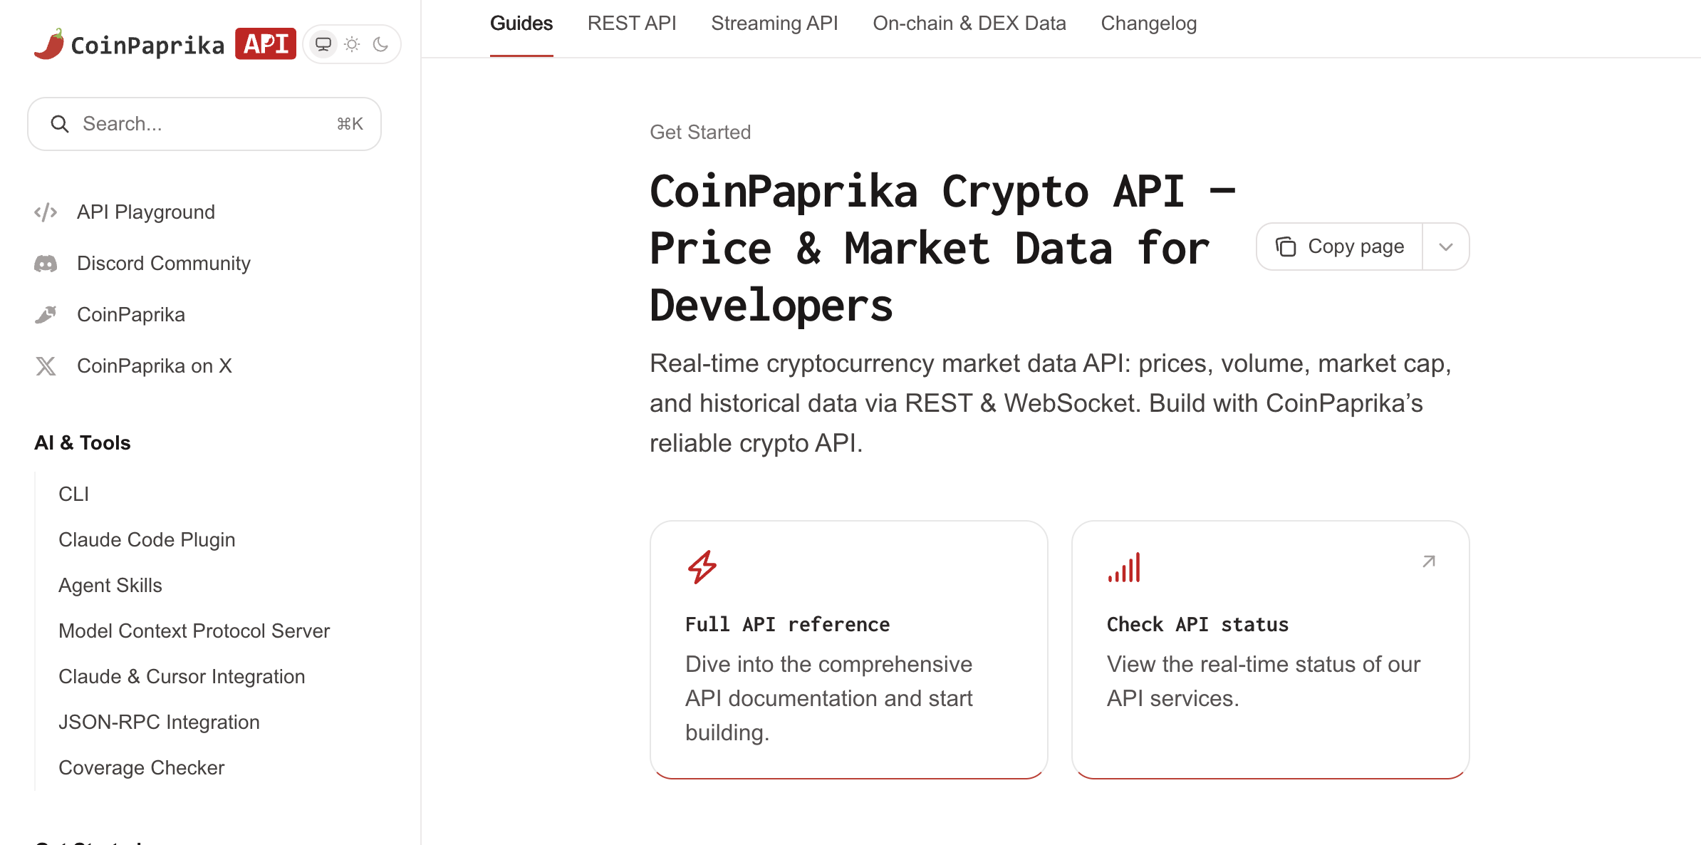Open Claude & Cursor Integration page
Viewport: 1701px width, 845px height.
(x=182, y=677)
